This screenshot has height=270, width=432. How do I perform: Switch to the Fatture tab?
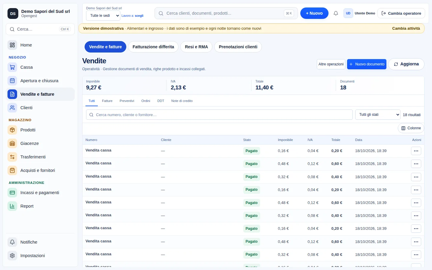(x=107, y=101)
